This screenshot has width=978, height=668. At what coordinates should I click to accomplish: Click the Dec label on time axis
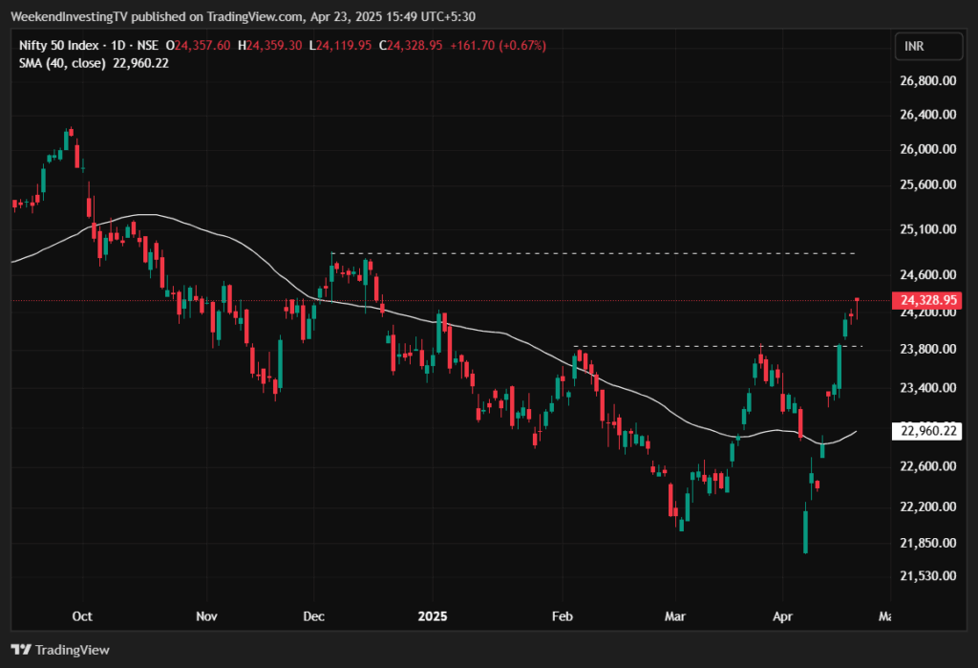point(312,616)
